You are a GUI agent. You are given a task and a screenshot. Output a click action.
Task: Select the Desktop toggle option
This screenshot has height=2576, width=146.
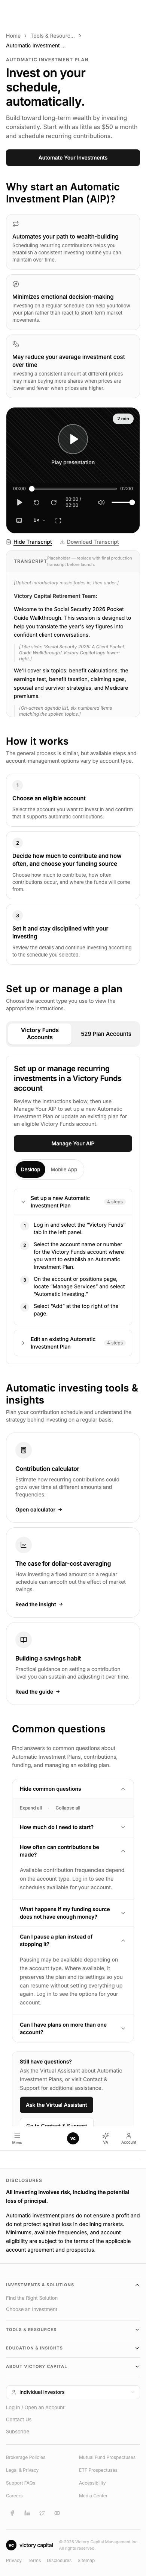pyautogui.click(x=31, y=1169)
